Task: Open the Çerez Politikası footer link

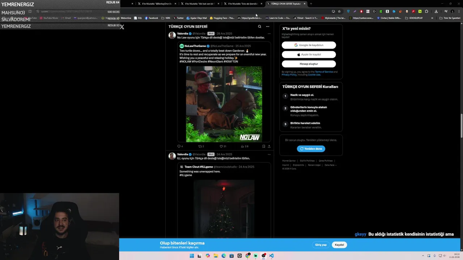Action: coord(326,161)
